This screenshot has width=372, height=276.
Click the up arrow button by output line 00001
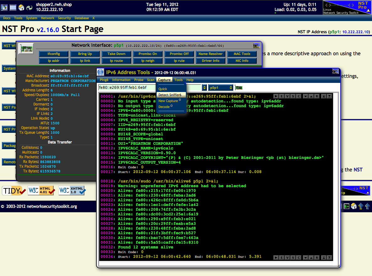[x=311, y=96]
